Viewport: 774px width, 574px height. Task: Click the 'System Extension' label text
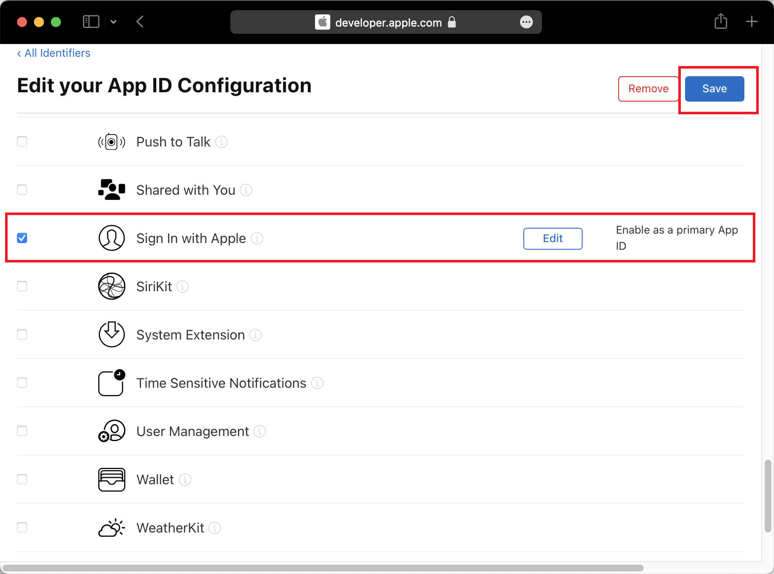191,335
